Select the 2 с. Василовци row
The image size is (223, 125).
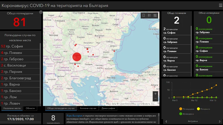pos(20,65)
